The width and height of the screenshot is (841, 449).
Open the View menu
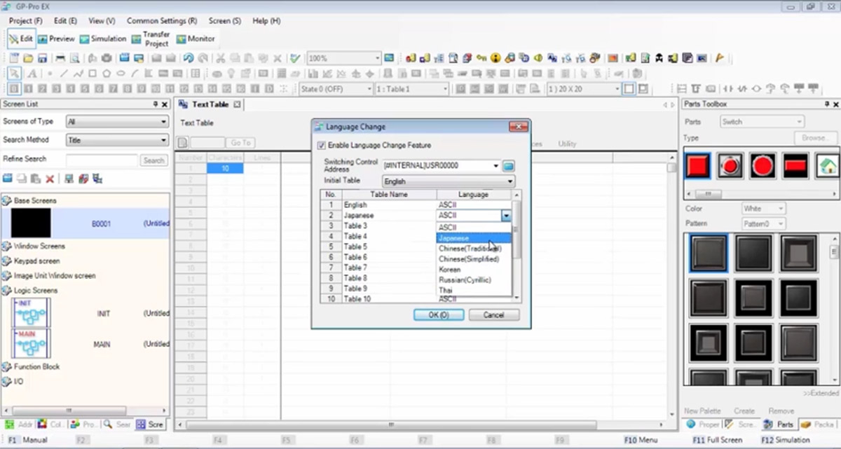tap(102, 21)
